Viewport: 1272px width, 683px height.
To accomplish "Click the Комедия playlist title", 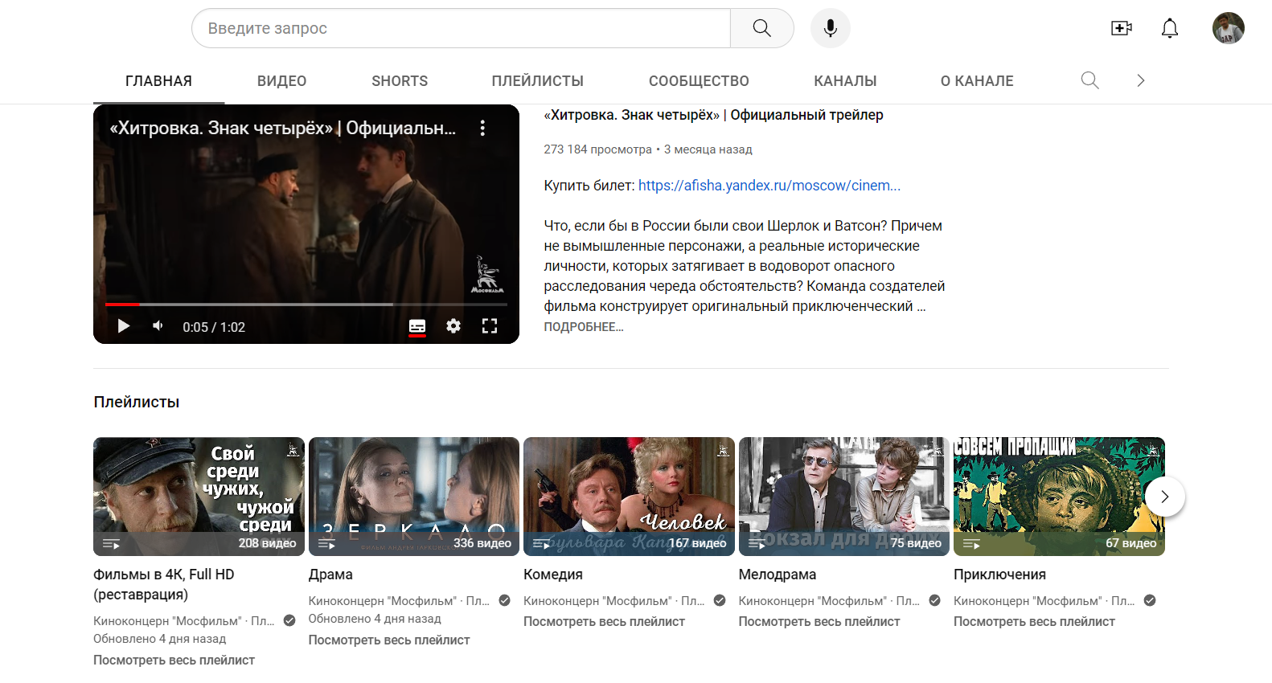I will [x=553, y=575].
